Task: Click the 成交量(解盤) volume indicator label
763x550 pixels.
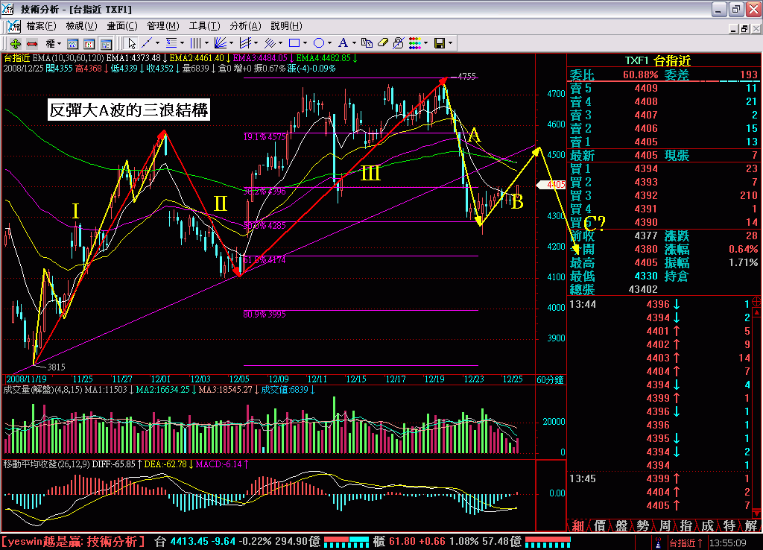Action: point(43,390)
